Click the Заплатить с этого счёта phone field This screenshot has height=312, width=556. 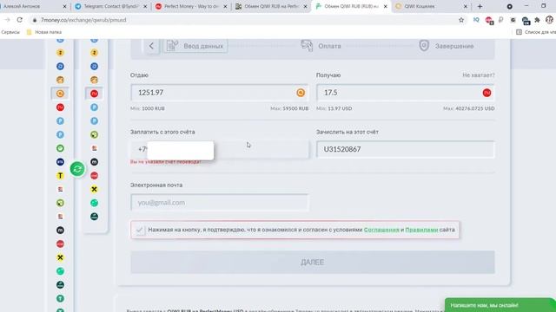point(220,149)
